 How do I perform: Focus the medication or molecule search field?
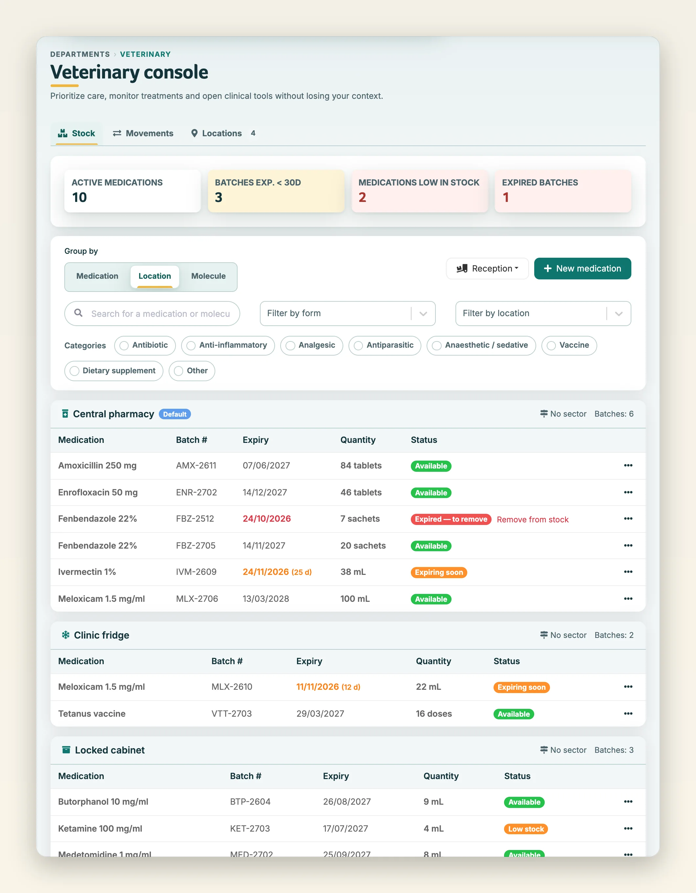tap(152, 314)
